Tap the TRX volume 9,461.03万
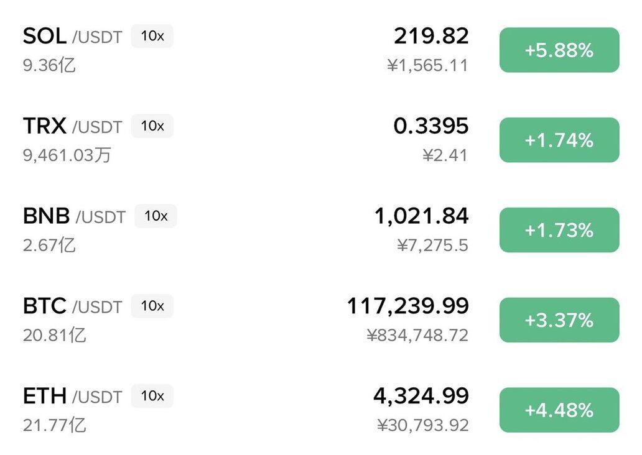This screenshot has width=642, height=455. (x=67, y=155)
